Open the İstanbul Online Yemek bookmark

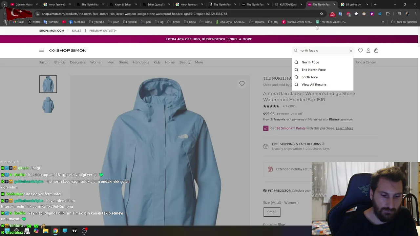pos(297,22)
